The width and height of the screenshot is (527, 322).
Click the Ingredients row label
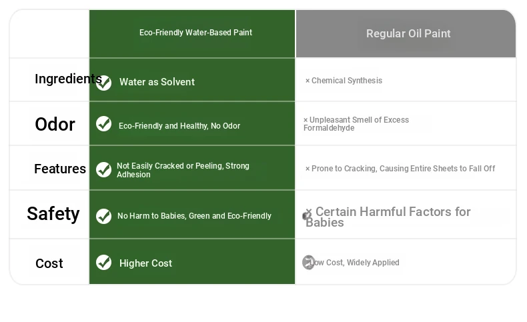(x=68, y=79)
